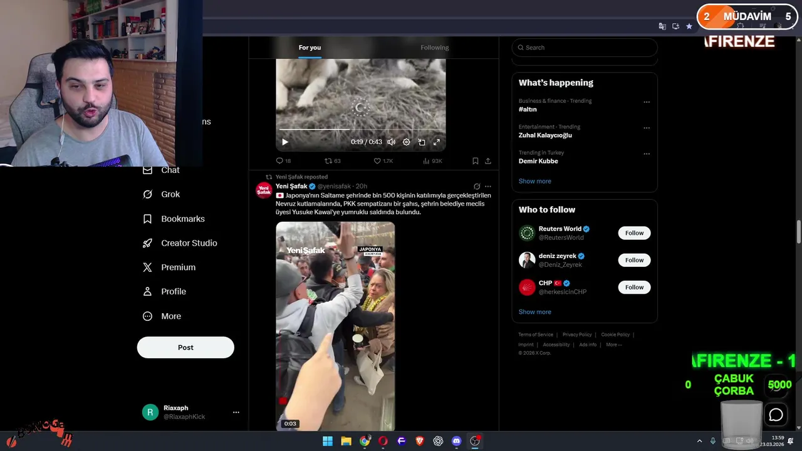
Task: Open the Cookie Policy link
Action: [615, 334]
